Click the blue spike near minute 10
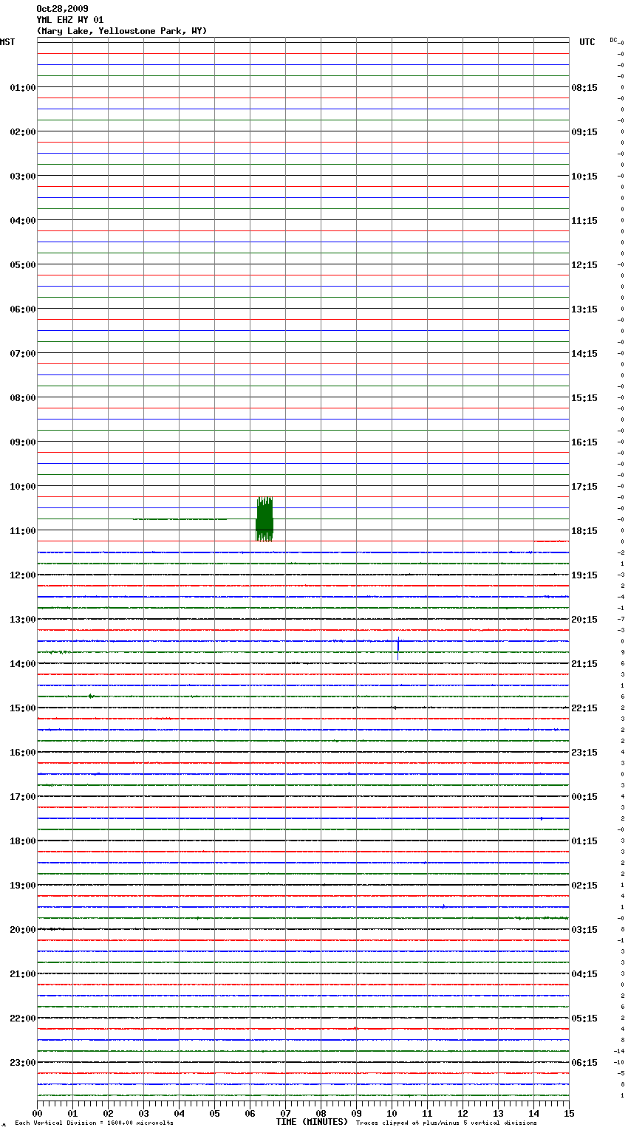628x1133 pixels. (398, 648)
